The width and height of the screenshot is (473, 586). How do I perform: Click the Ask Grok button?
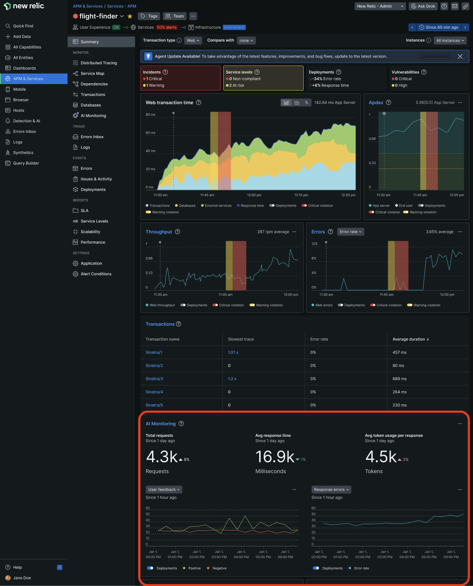tap(423, 6)
